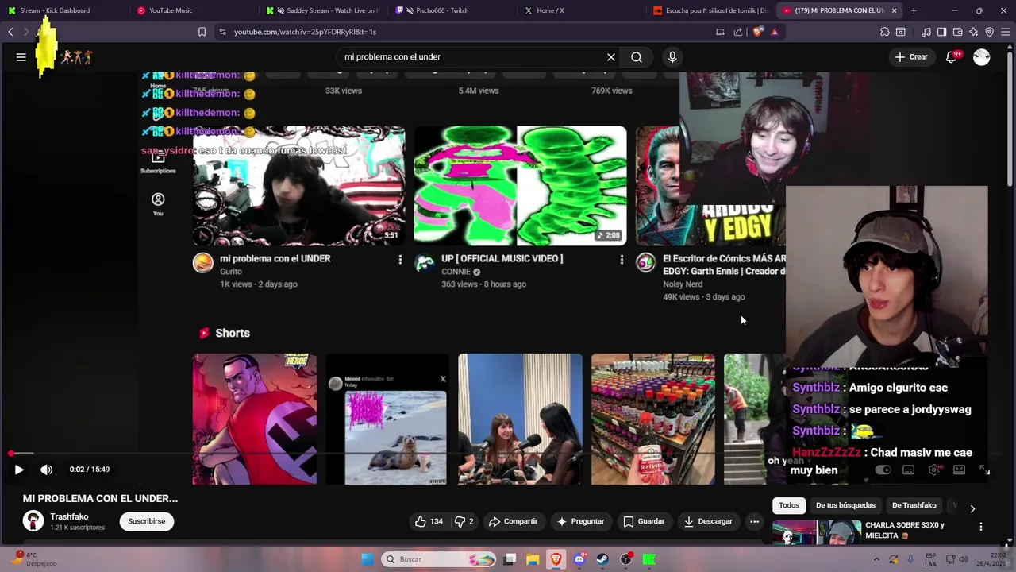Screen dimensions: 1016x572
Task: Open the mi problema con el UNDER thumbnail
Action: tap(299, 186)
